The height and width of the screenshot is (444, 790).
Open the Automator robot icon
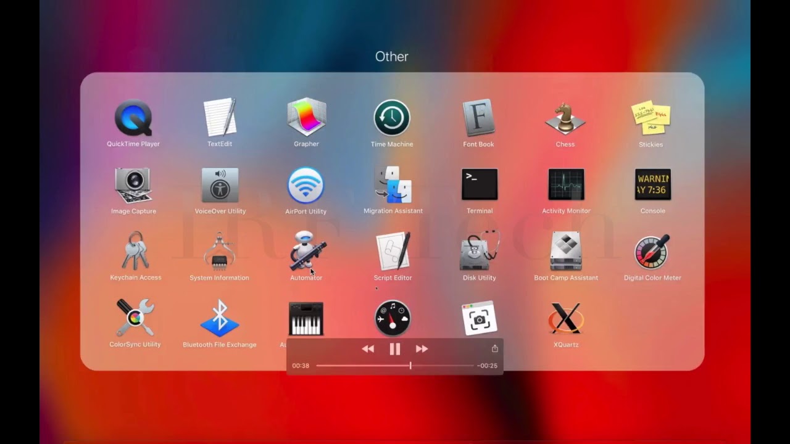tap(307, 250)
